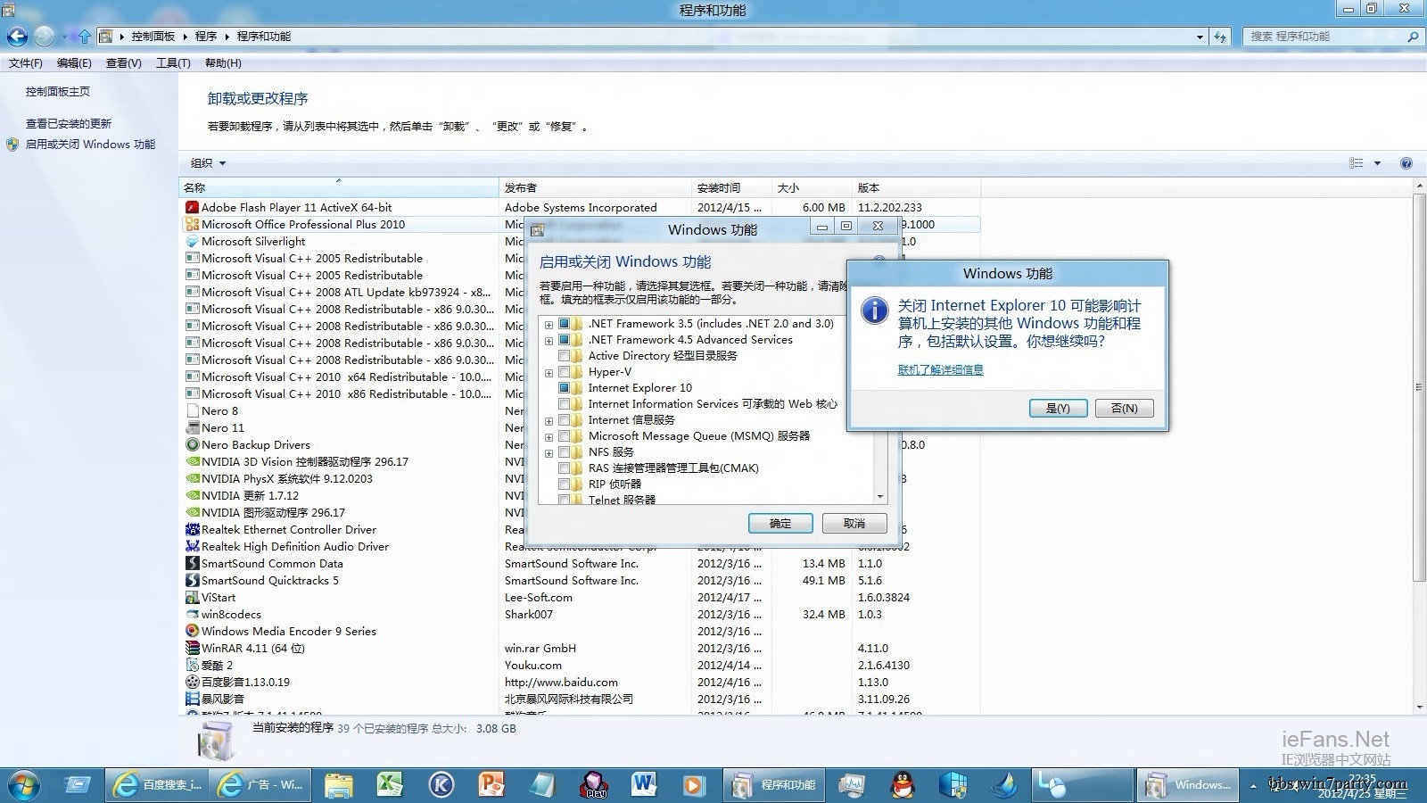This screenshot has height=803, width=1427.
Task: Open PowerPoint from the taskbar
Action: pyautogui.click(x=491, y=784)
